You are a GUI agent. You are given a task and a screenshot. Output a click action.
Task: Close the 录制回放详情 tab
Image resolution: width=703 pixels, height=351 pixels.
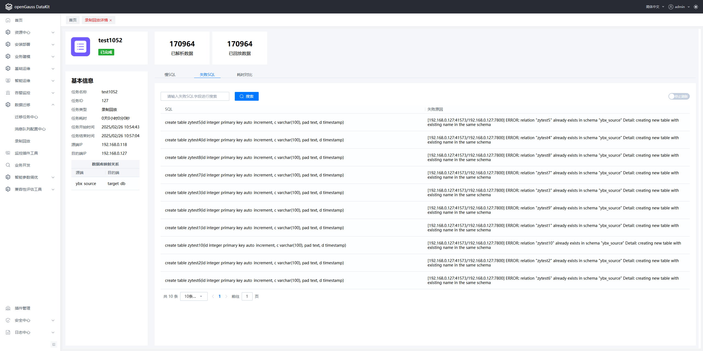coord(111,20)
